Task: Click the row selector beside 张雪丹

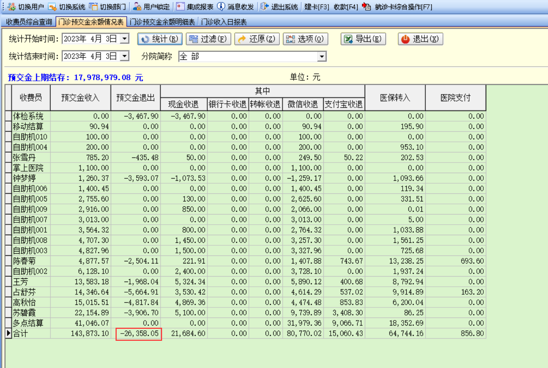Action: click(8, 158)
